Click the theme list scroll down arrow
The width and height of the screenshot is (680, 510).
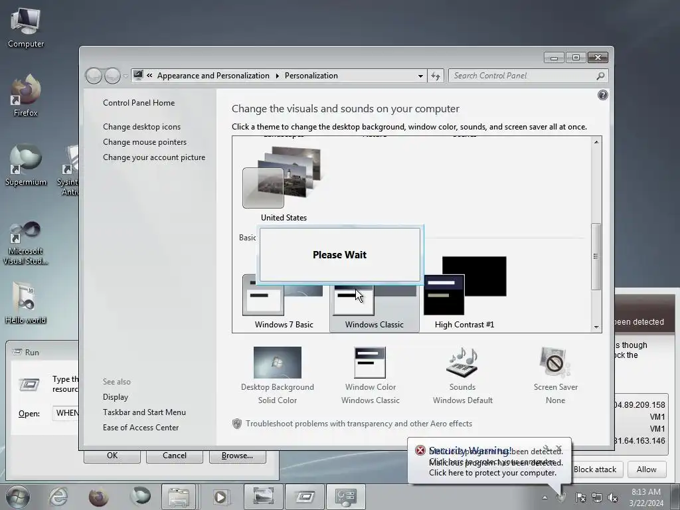point(596,327)
